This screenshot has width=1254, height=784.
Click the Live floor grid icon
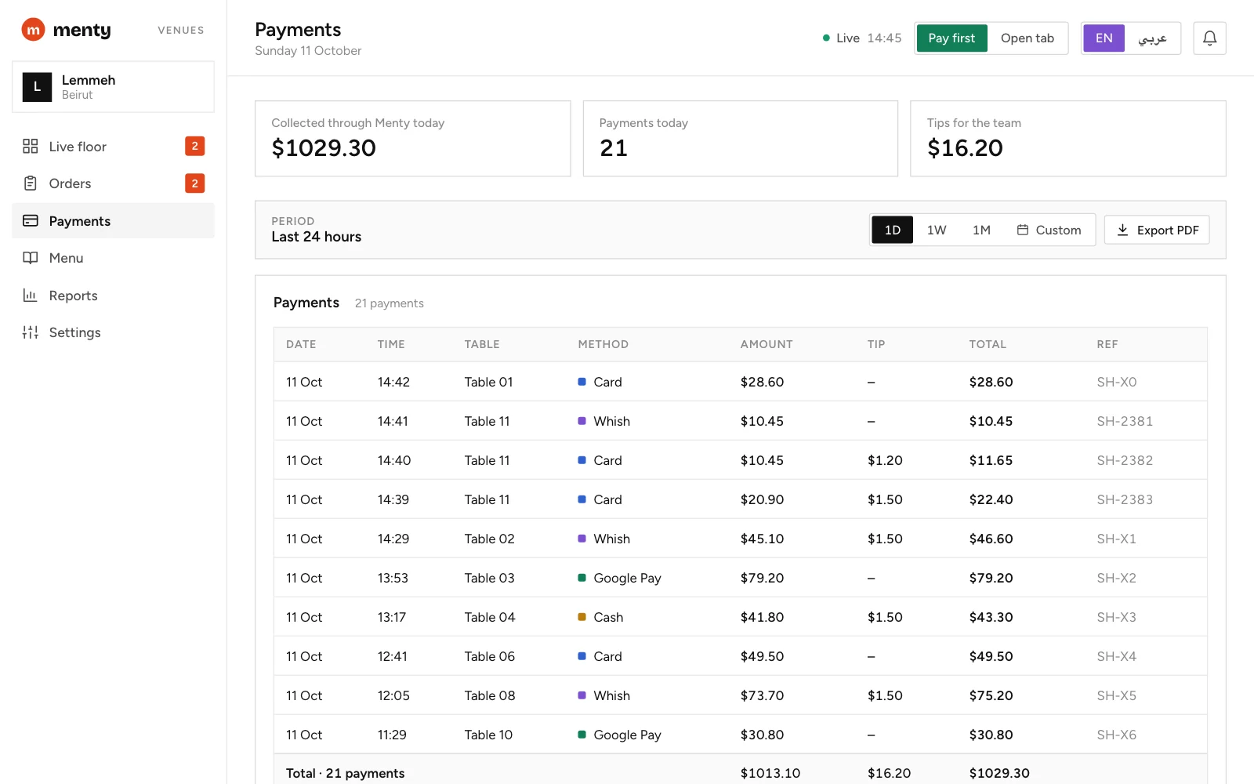point(31,146)
